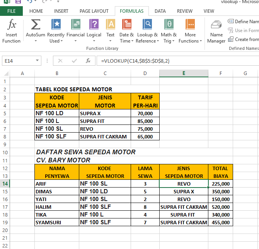259x249 pixels.
Task: Open the Insert Function dialog
Action: (x=11, y=31)
